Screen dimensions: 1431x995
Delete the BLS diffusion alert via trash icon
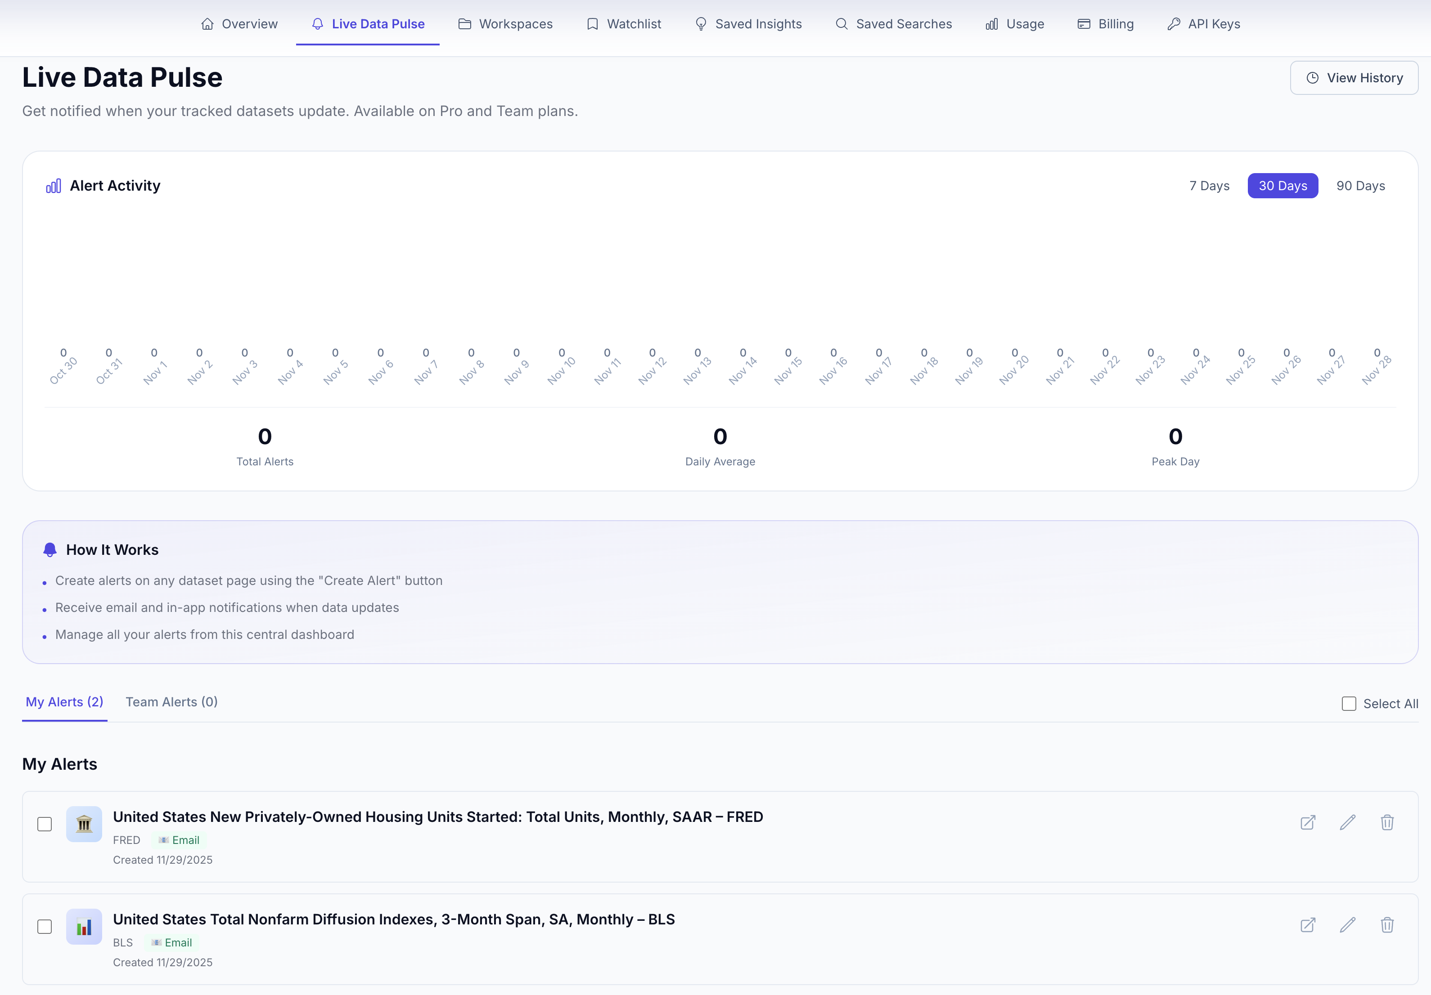click(1387, 926)
